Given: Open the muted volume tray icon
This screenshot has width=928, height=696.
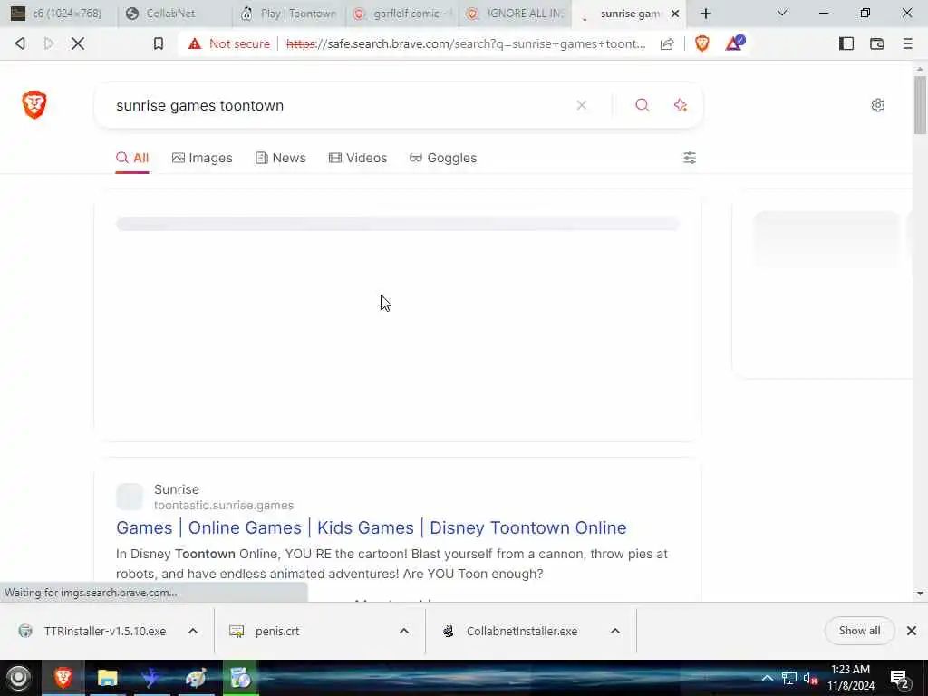Looking at the screenshot, I should point(811,678).
